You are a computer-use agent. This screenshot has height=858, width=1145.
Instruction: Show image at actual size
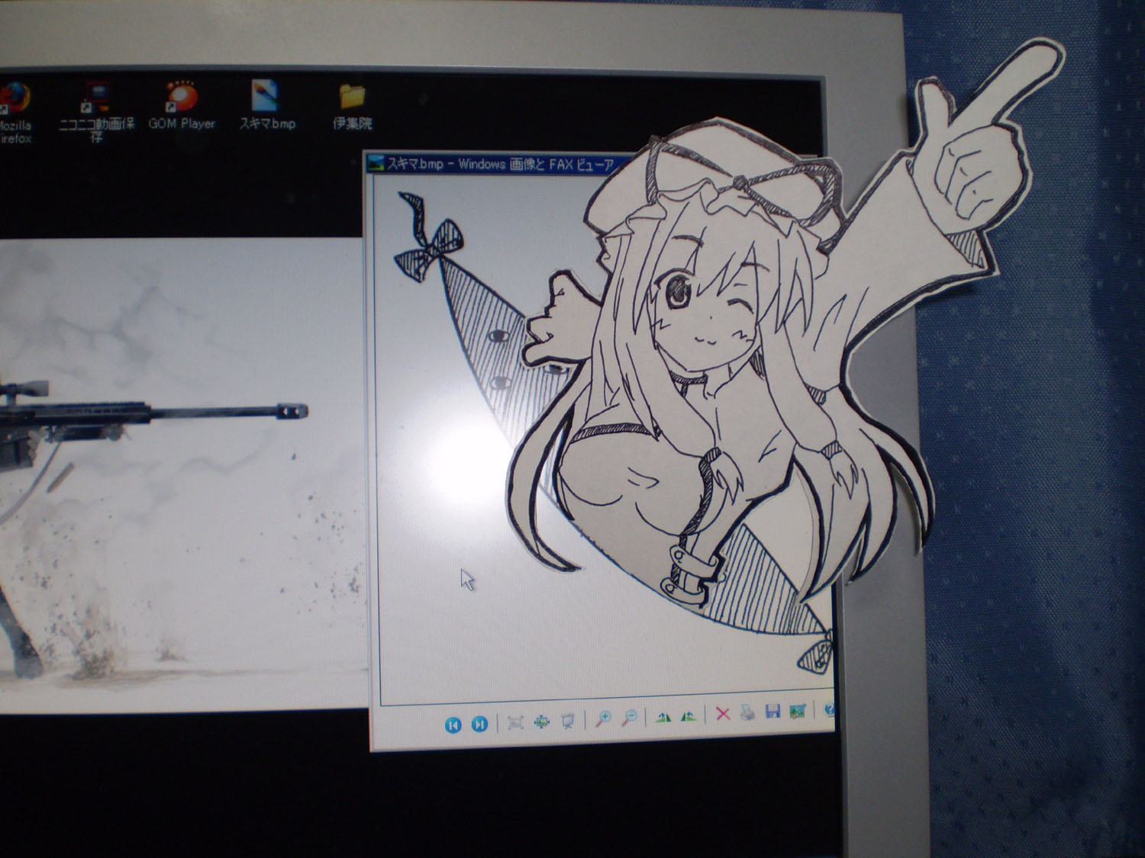[542, 721]
